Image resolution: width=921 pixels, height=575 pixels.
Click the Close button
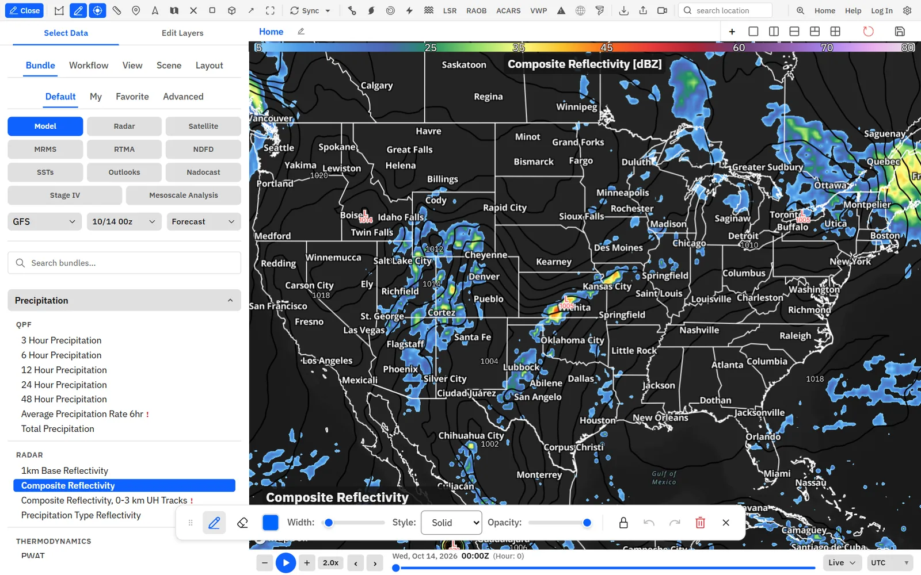[x=25, y=10]
